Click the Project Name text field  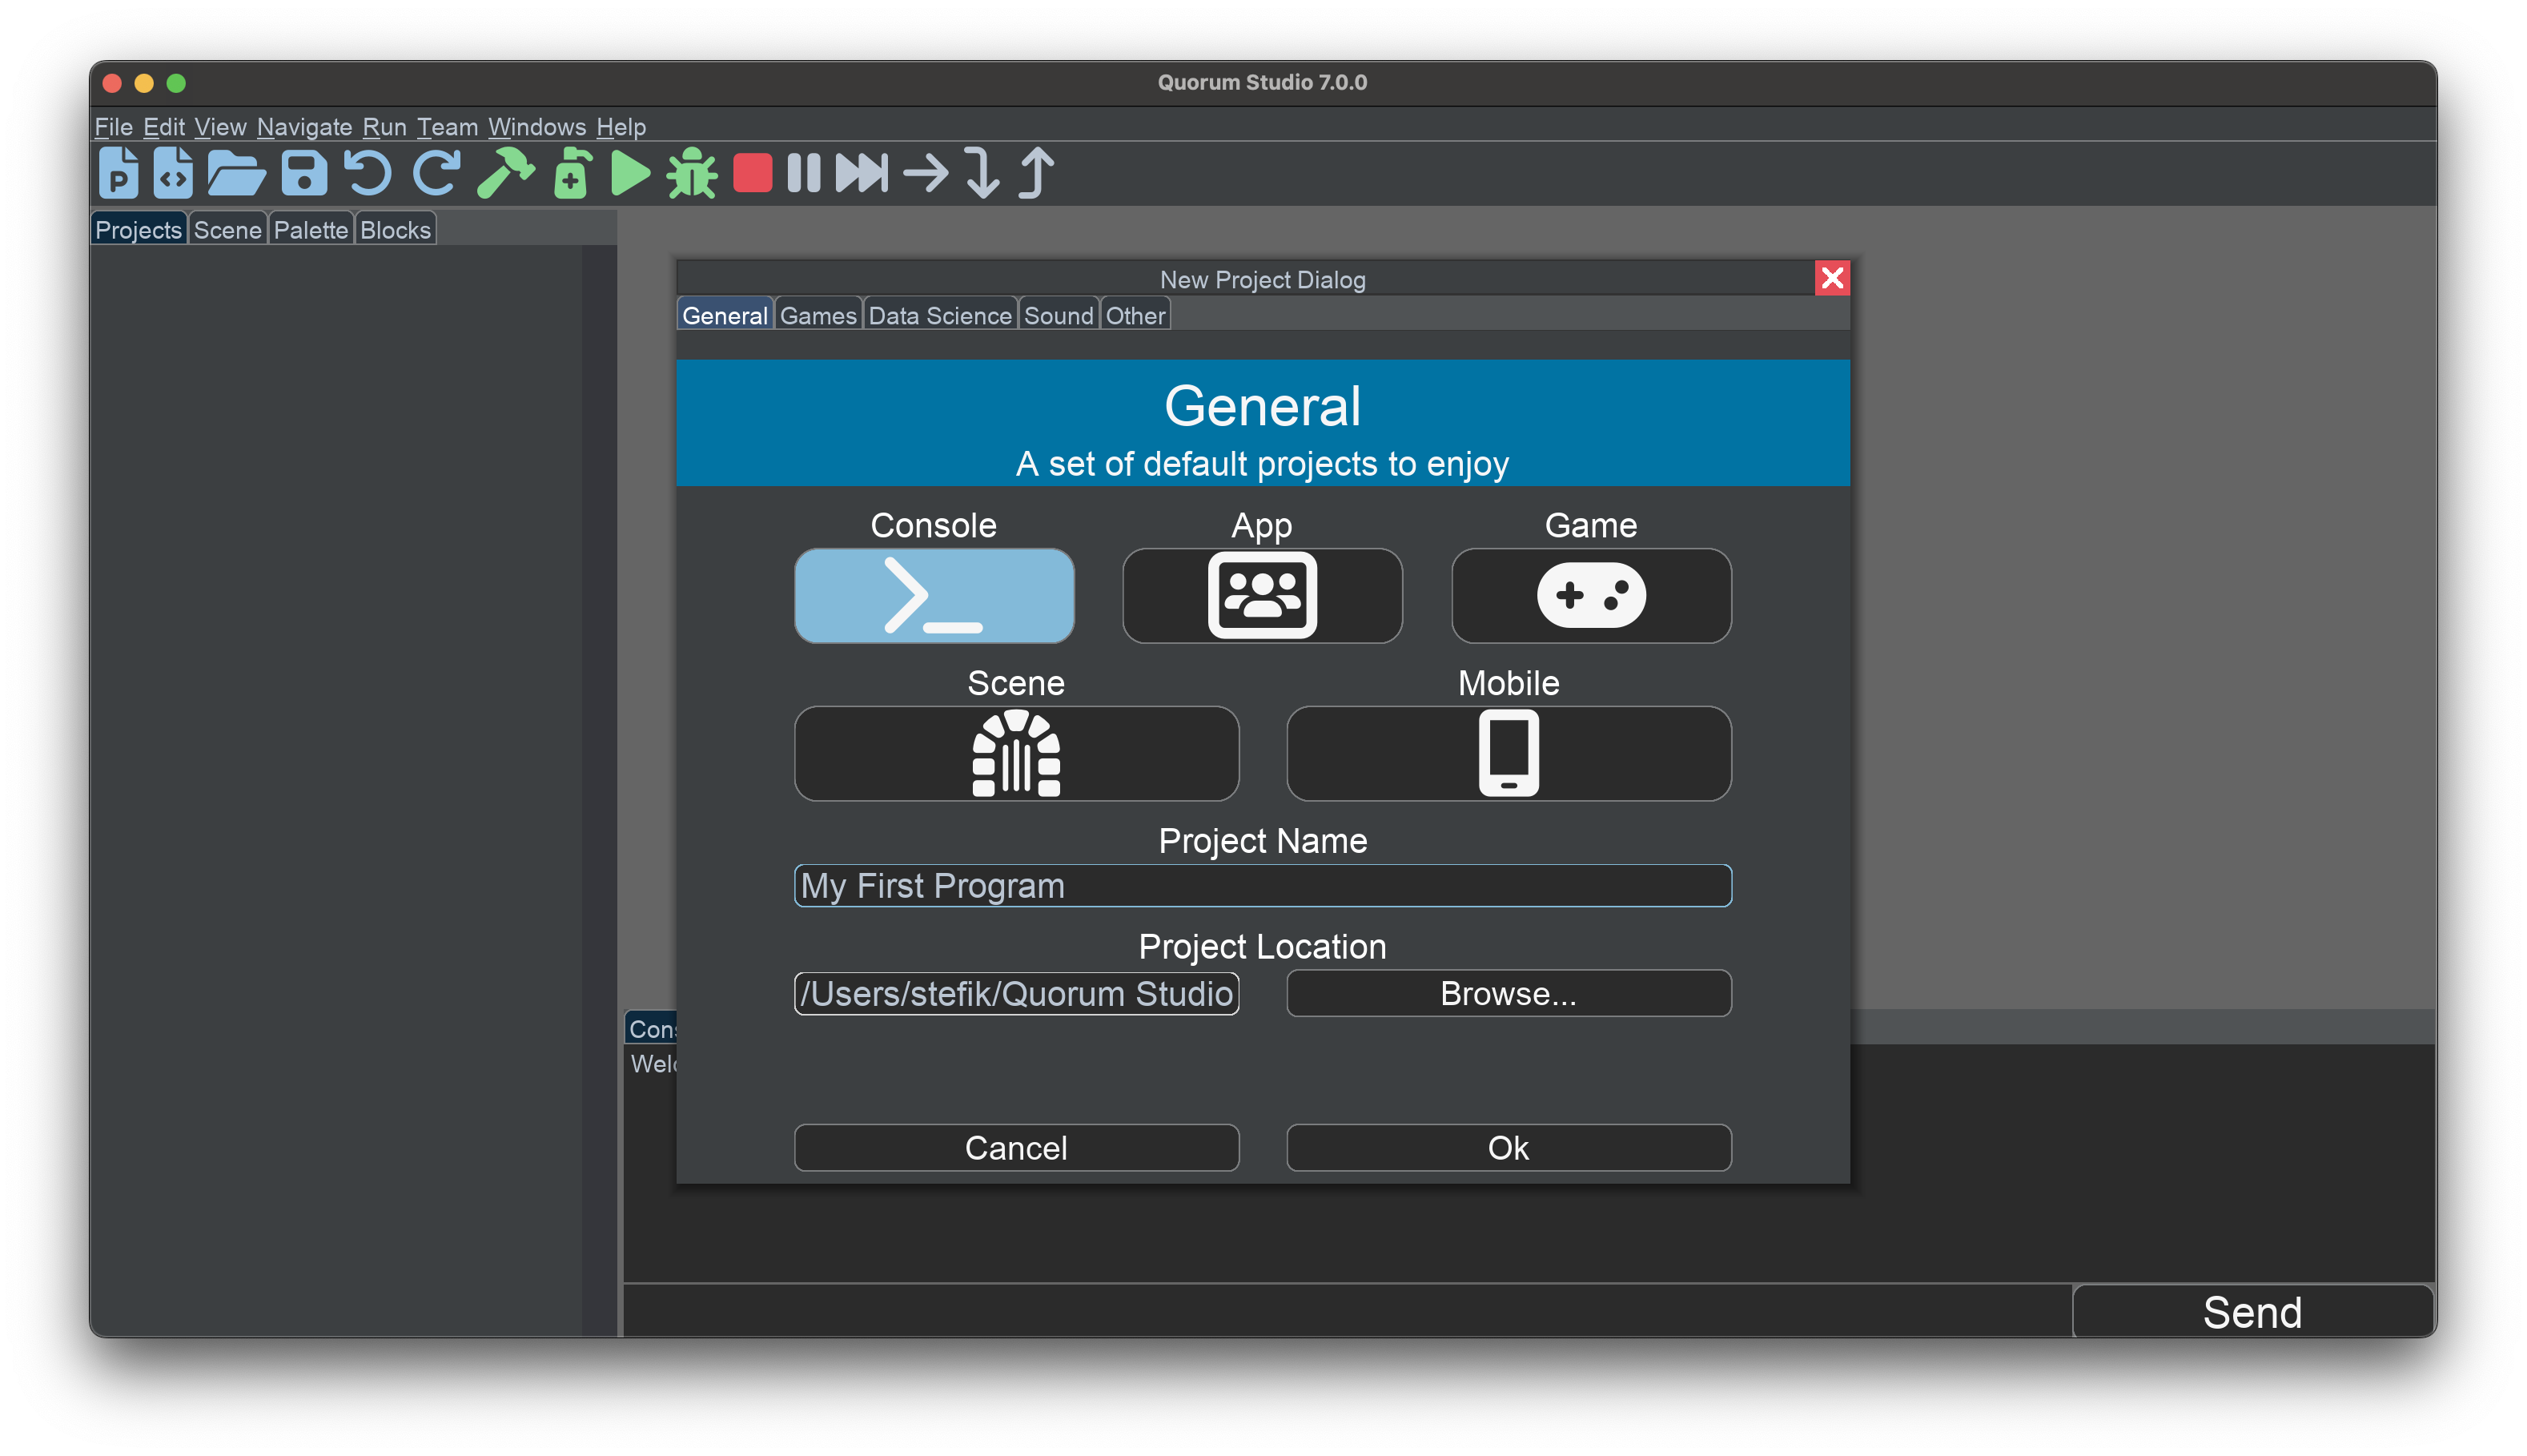point(1263,885)
